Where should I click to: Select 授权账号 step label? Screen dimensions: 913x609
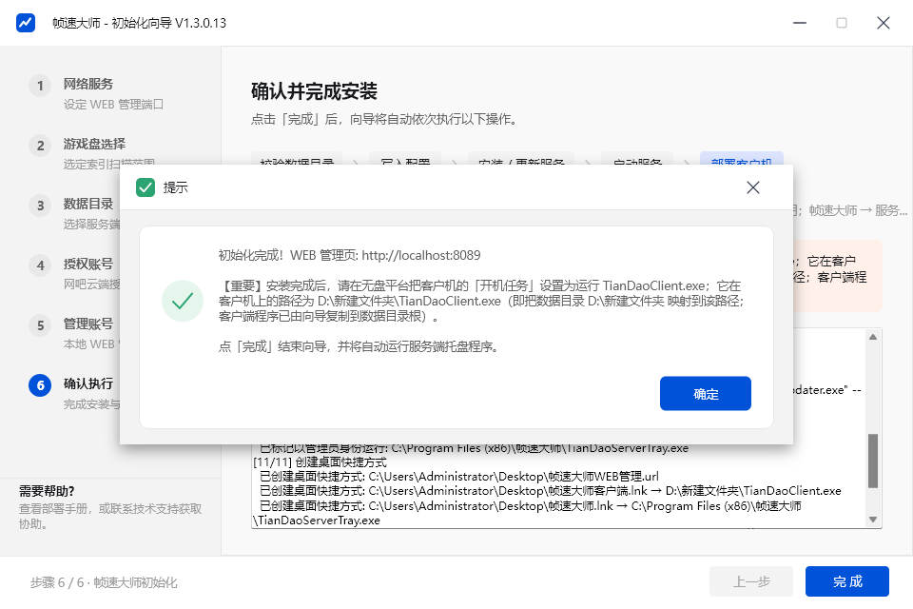(x=88, y=264)
